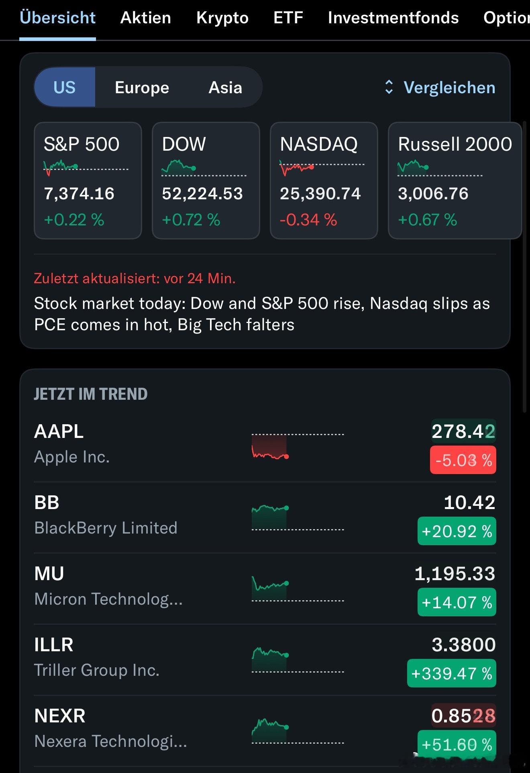This screenshot has height=773, width=530.
Task: Click the Triller Group sparkline chart
Action: (298, 660)
